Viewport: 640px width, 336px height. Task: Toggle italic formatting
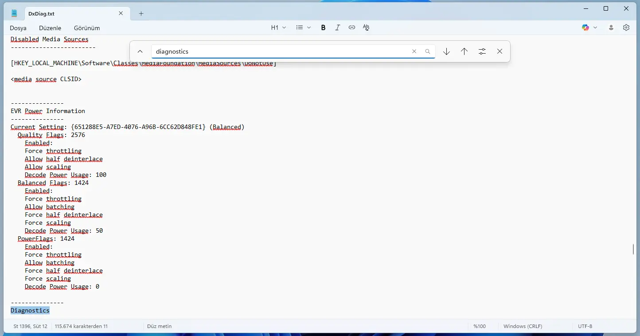click(338, 27)
